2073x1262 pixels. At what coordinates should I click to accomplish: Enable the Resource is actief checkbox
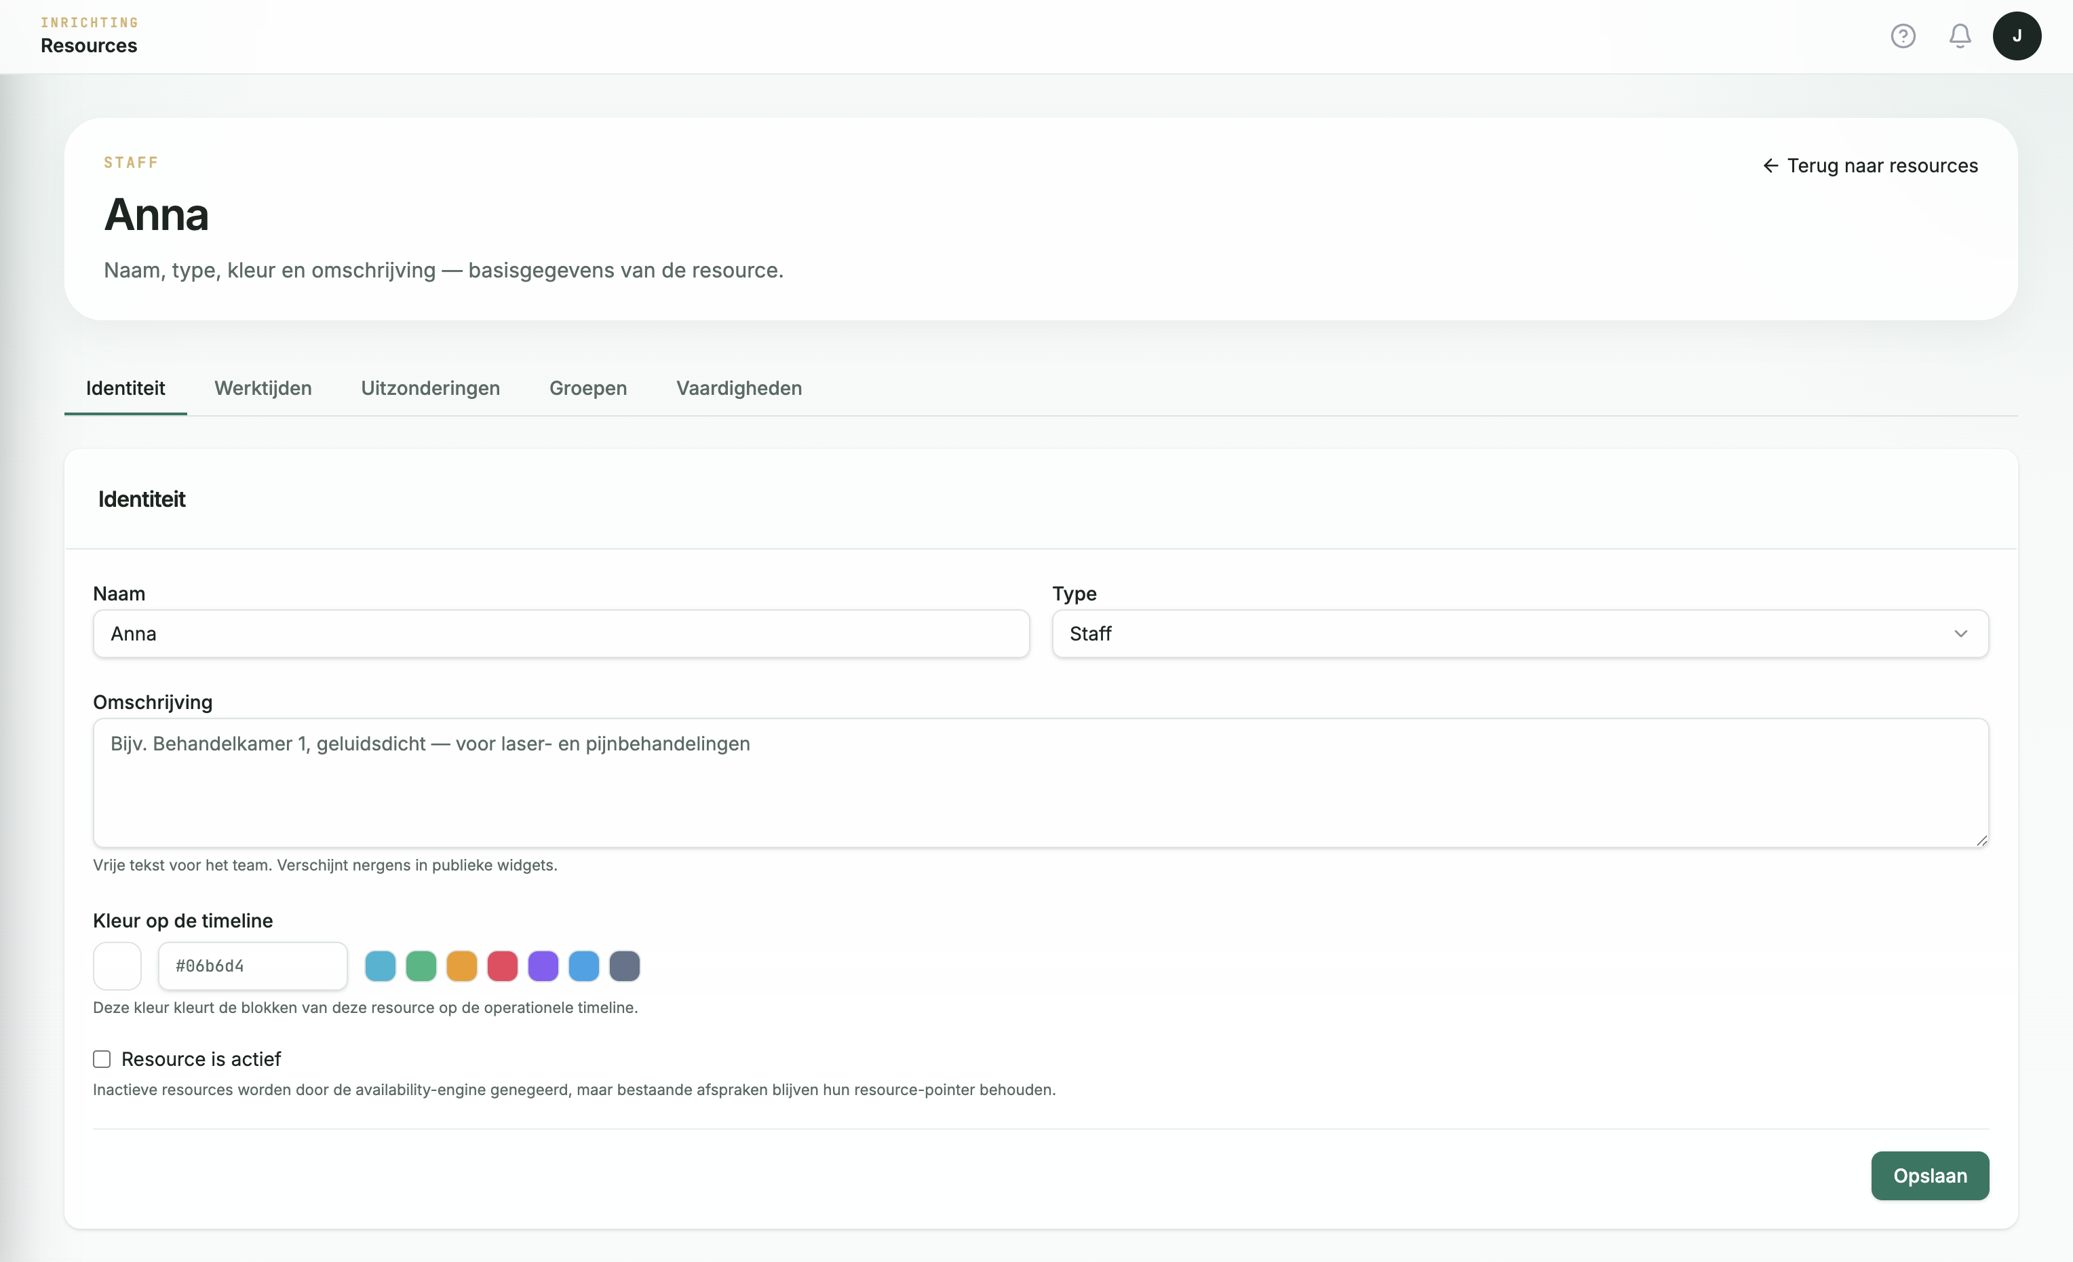tap(102, 1059)
